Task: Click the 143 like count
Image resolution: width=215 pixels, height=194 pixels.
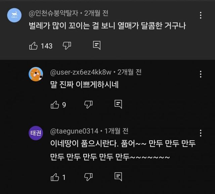Action: pos(47,46)
